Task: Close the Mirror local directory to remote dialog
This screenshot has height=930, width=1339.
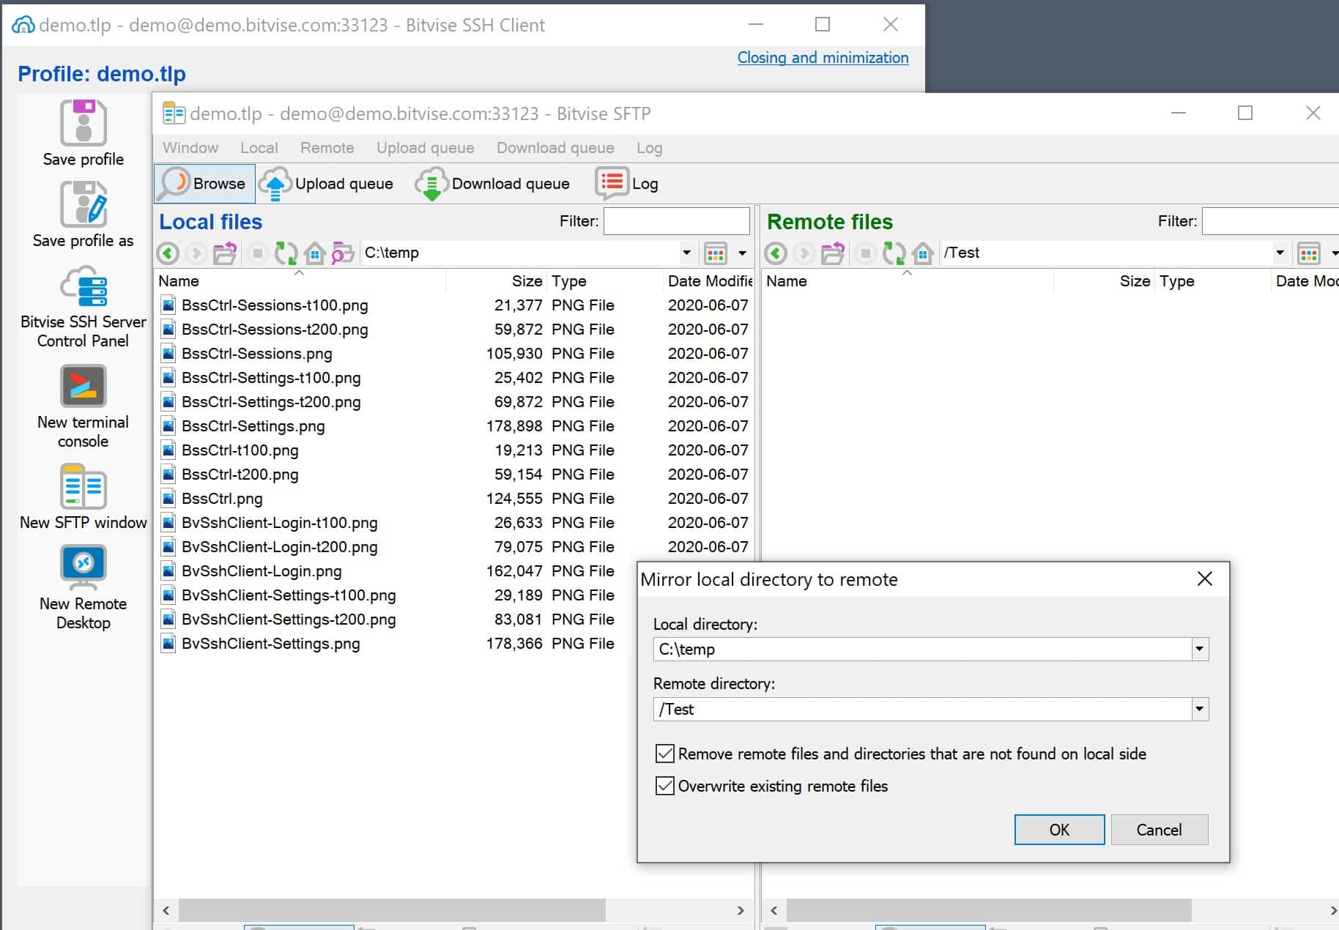Action: 1204,579
